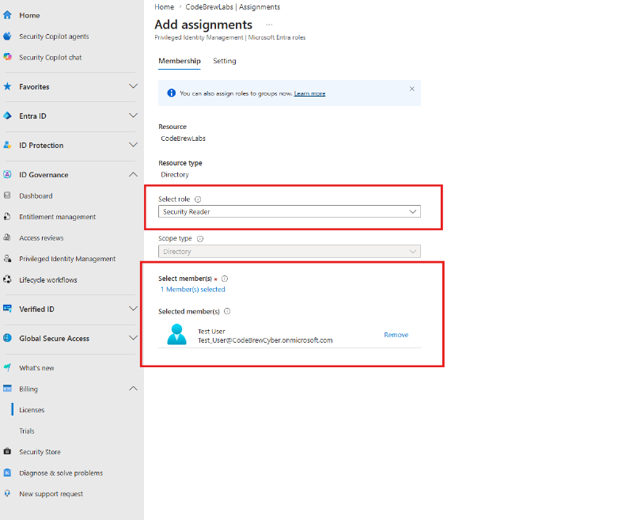Open Access reviews menu item
The width and height of the screenshot is (633, 520).
click(41, 237)
